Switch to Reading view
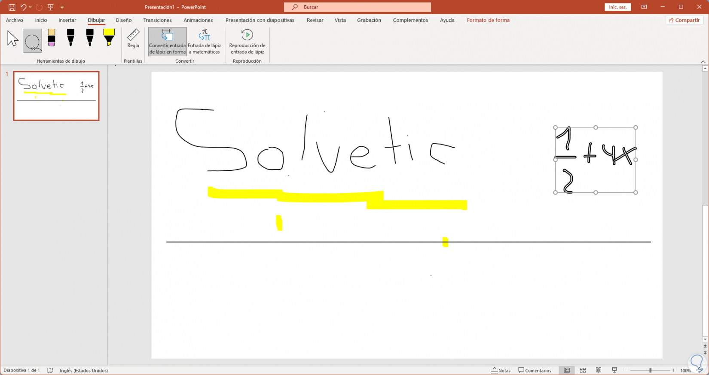709x375 pixels. point(599,370)
